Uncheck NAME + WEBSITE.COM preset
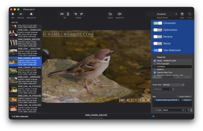Image resolution: width=203 pixels, height=131 pixels. point(155,61)
